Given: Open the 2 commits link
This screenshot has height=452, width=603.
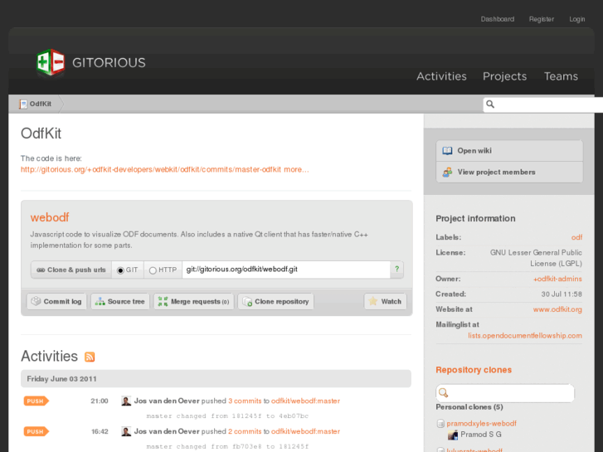Looking at the screenshot, I should (245, 431).
